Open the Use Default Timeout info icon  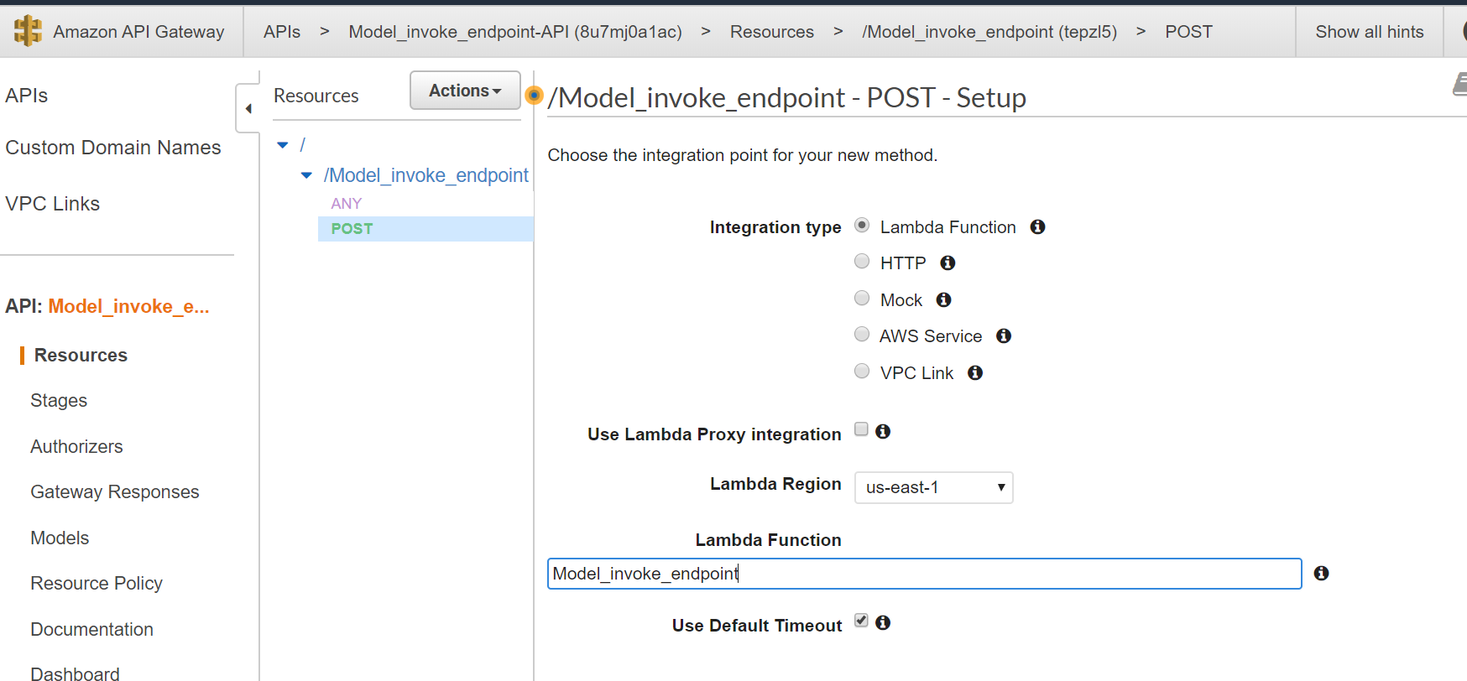883,622
